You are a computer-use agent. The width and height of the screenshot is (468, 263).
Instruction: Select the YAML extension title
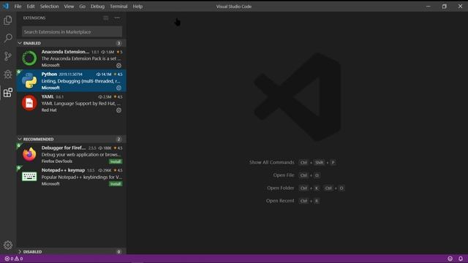click(48, 96)
